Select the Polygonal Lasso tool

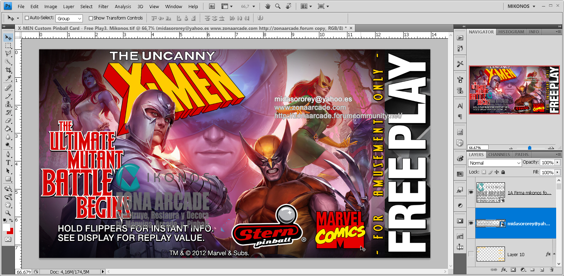[8, 54]
